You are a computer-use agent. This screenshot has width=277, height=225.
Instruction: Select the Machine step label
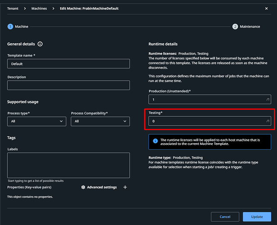(x=22, y=27)
